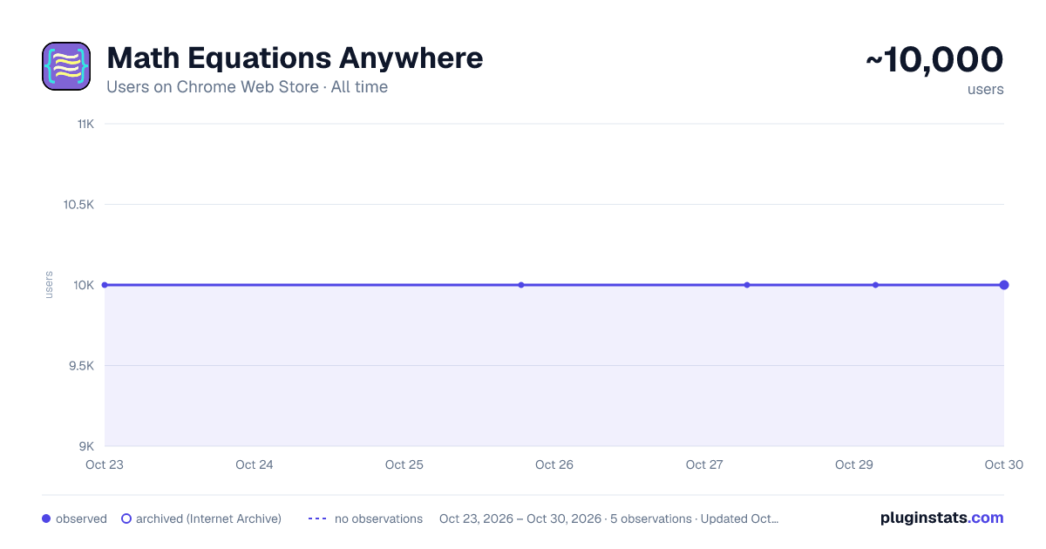
Task: Click the Math Equations Anywhere title
Action: [x=295, y=58]
